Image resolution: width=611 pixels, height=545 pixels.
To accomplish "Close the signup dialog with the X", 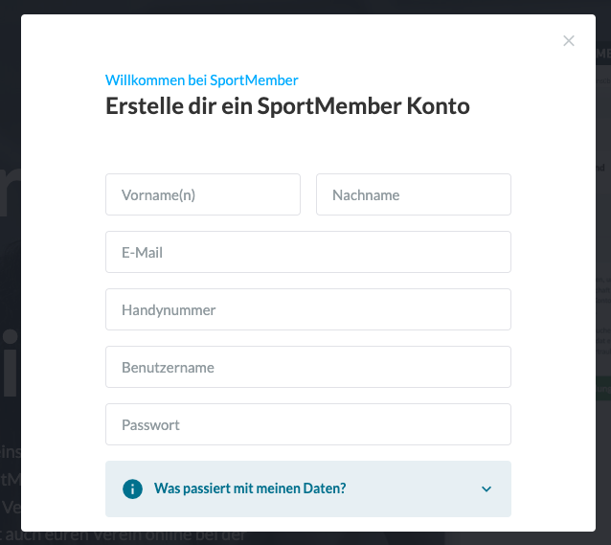I will point(569,41).
